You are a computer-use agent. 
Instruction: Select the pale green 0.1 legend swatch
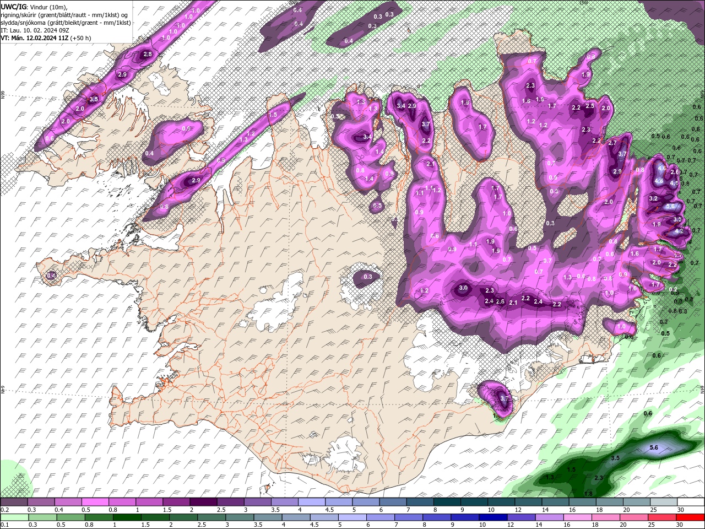(x=14, y=517)
